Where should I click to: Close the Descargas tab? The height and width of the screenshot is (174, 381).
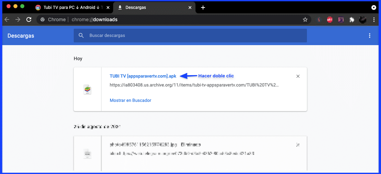[190, 8]
